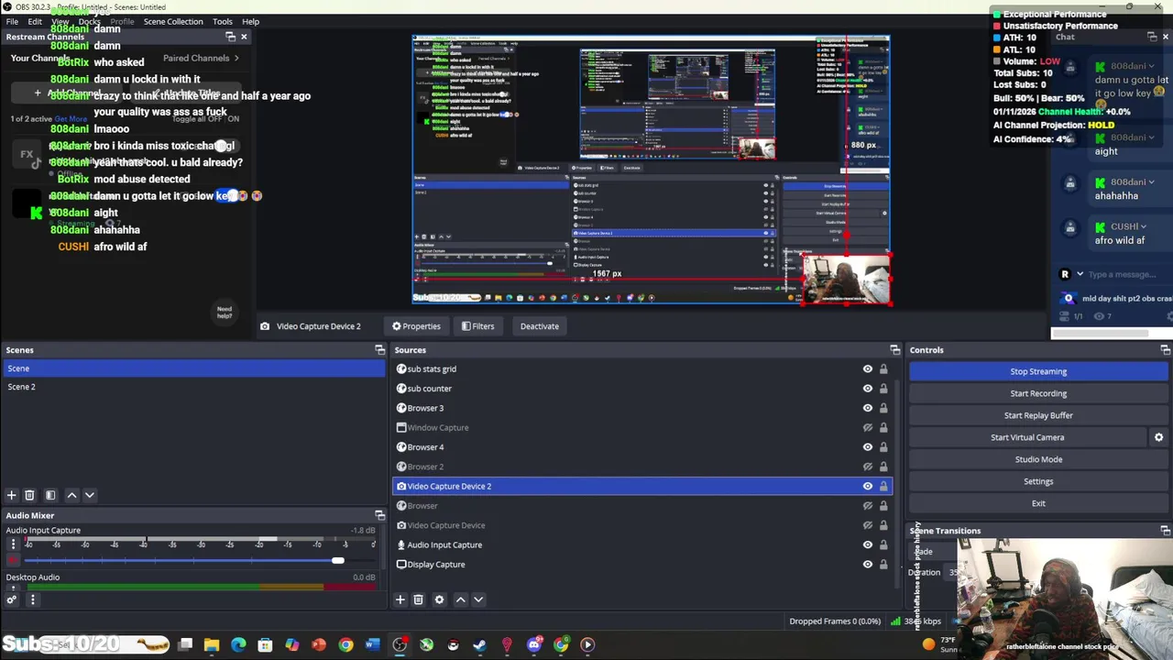Open Microsoft Edge from taskbar
This screenshot has height=660, width=1173.
coord(238,644)
